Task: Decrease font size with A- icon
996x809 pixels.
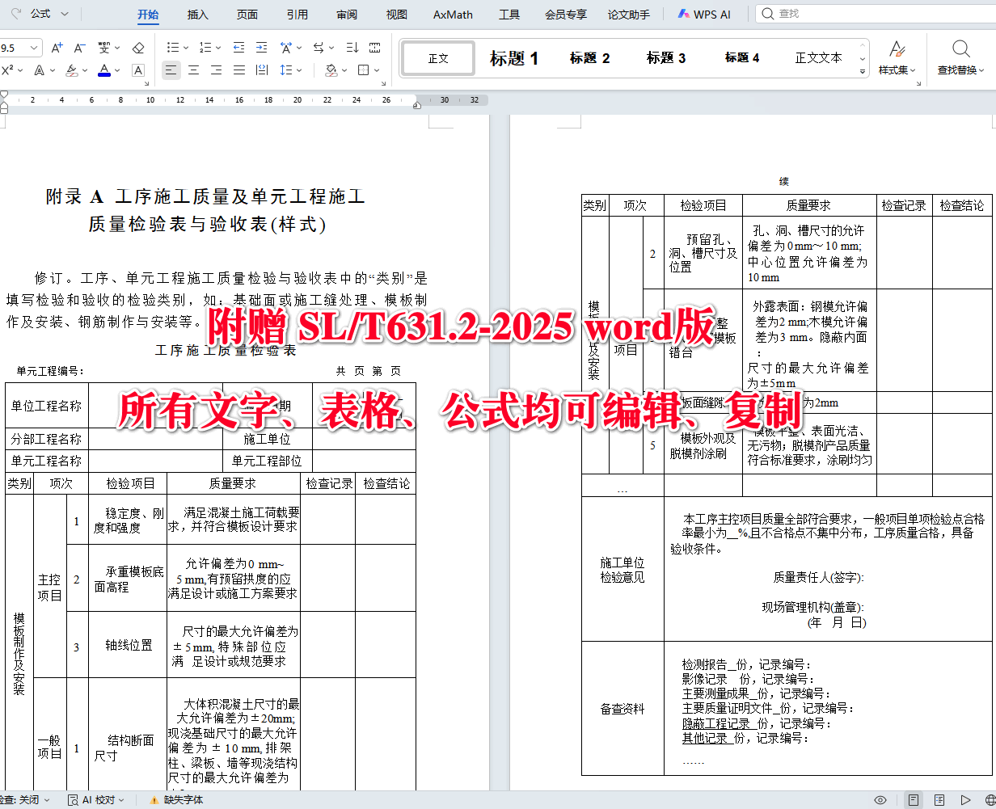Action: 79,48
